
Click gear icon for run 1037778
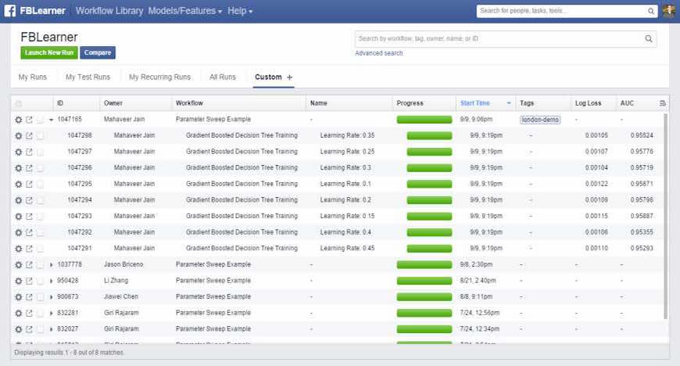(x=19, y=264)
